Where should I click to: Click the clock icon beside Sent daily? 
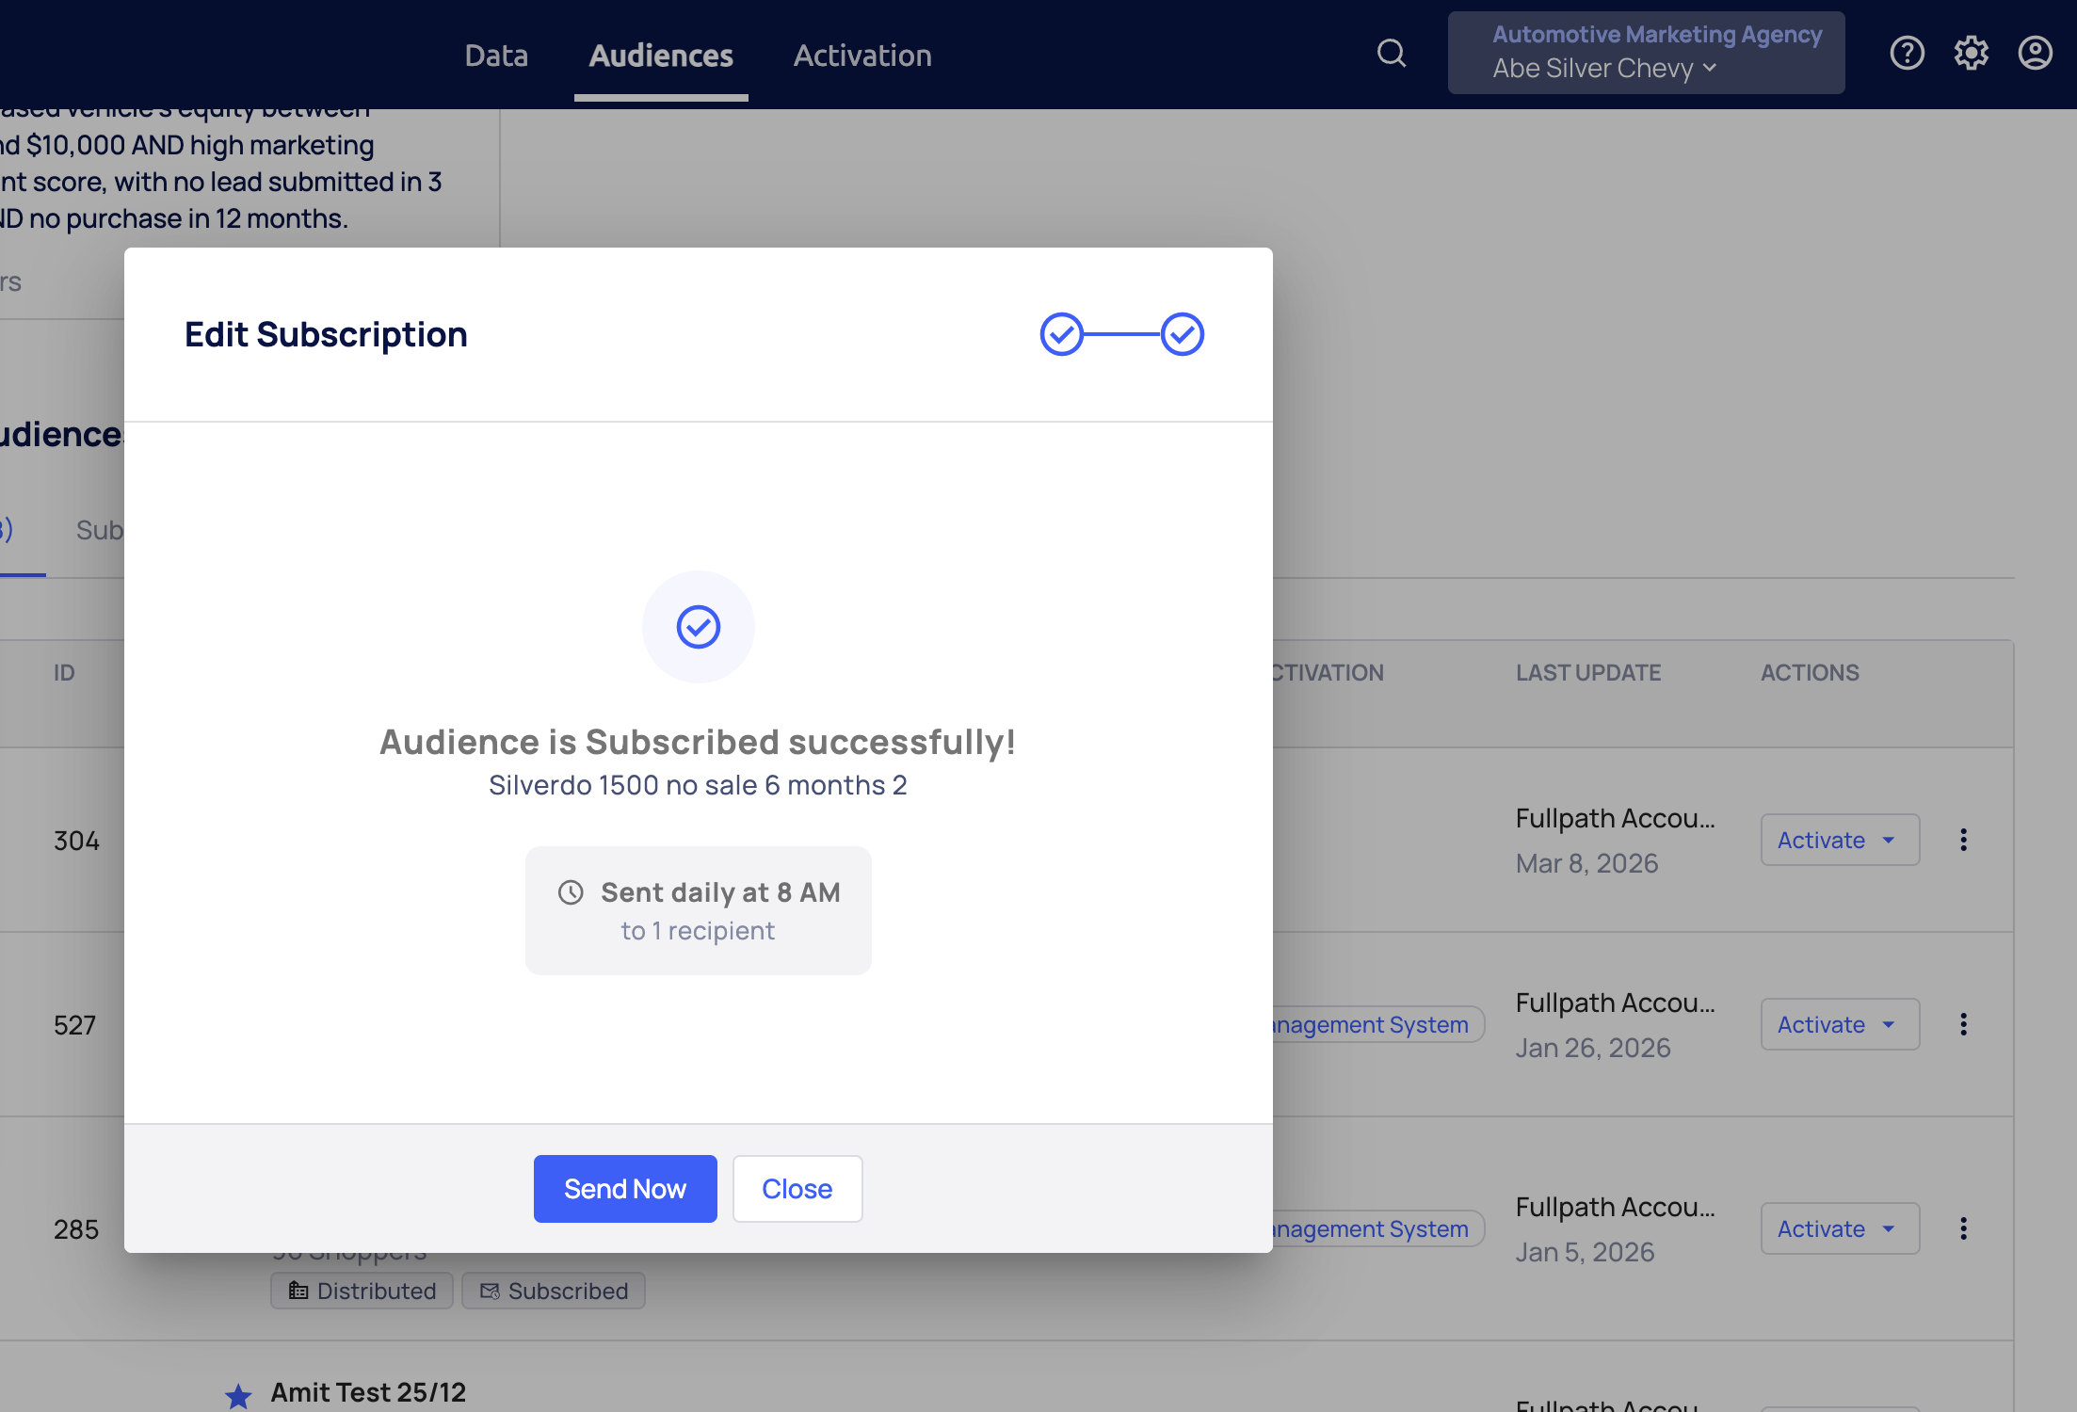click(572, 892)
